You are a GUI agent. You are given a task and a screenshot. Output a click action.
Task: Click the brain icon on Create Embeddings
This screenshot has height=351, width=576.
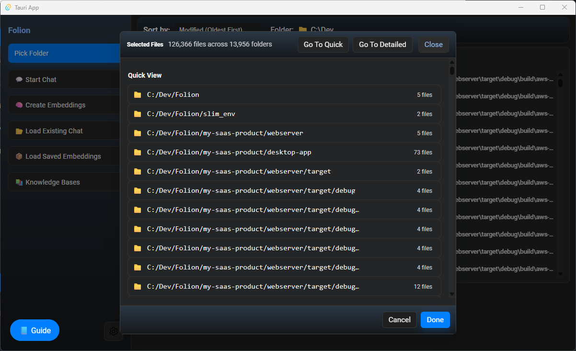[19, 105]
